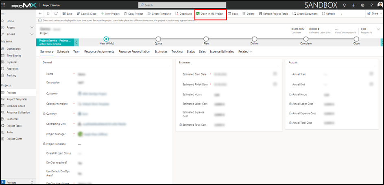Image resolution: width=384 pixels, height=185 pixels.
Task: Click the Create Template button
Action: (159, 13)
